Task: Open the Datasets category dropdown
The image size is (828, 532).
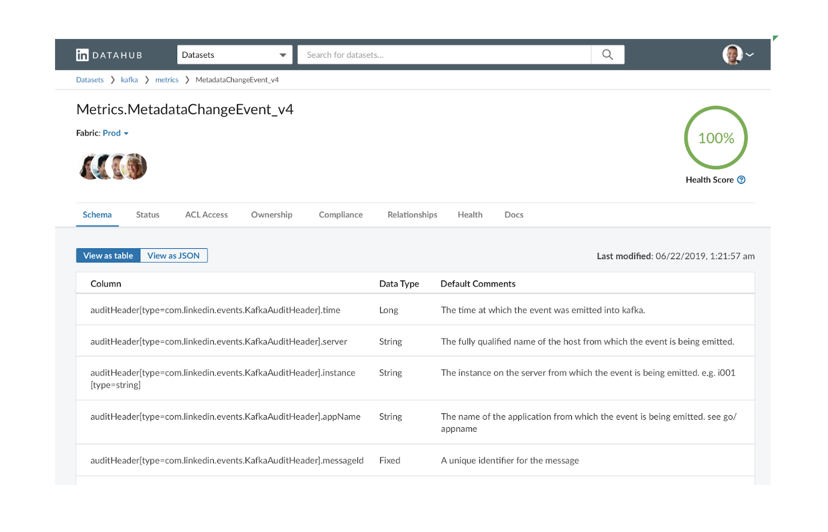Action: [234, 55]
